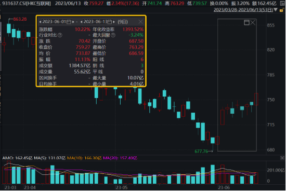Viewport: 286px width, 191px height.
Task: Click the 750 price level on axis
Action: point(271,100)
